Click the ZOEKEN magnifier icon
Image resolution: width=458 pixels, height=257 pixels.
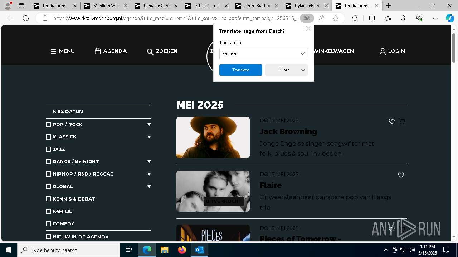coord(150,51)
